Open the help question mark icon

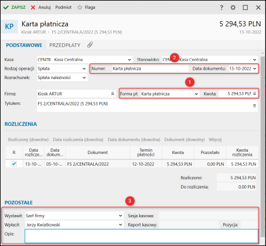pyautogui.click(x=221, y=8)
